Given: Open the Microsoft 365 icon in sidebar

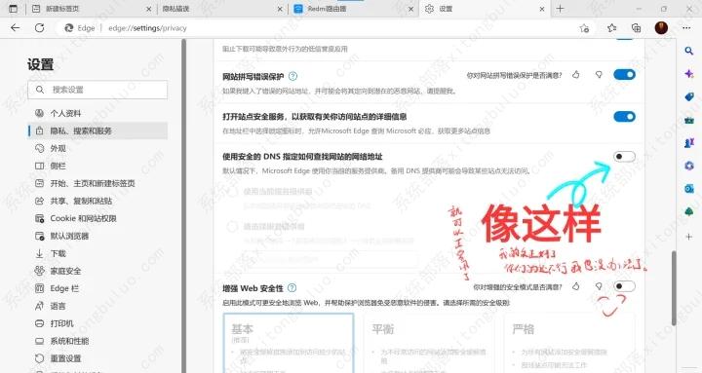Looking at the screenshot, I should coord(689,166).
